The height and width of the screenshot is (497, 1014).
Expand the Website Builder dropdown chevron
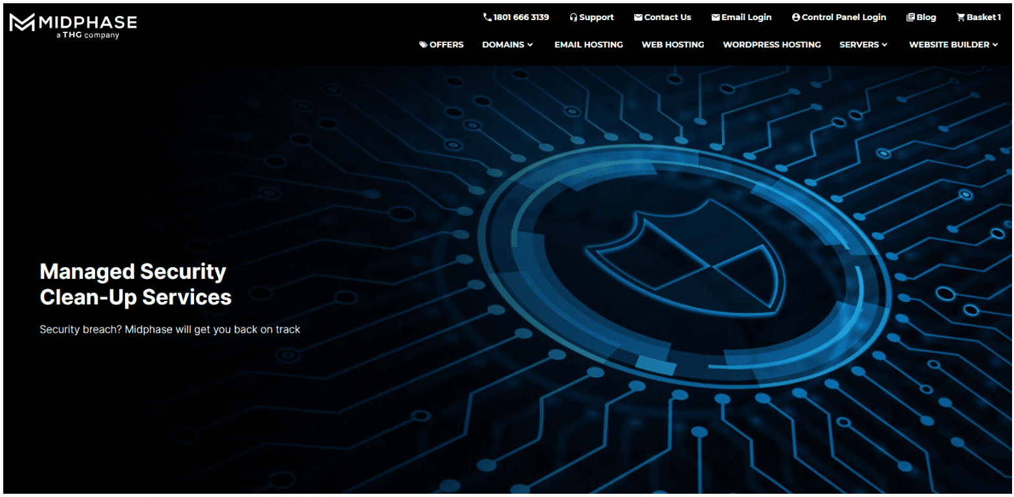995,45
